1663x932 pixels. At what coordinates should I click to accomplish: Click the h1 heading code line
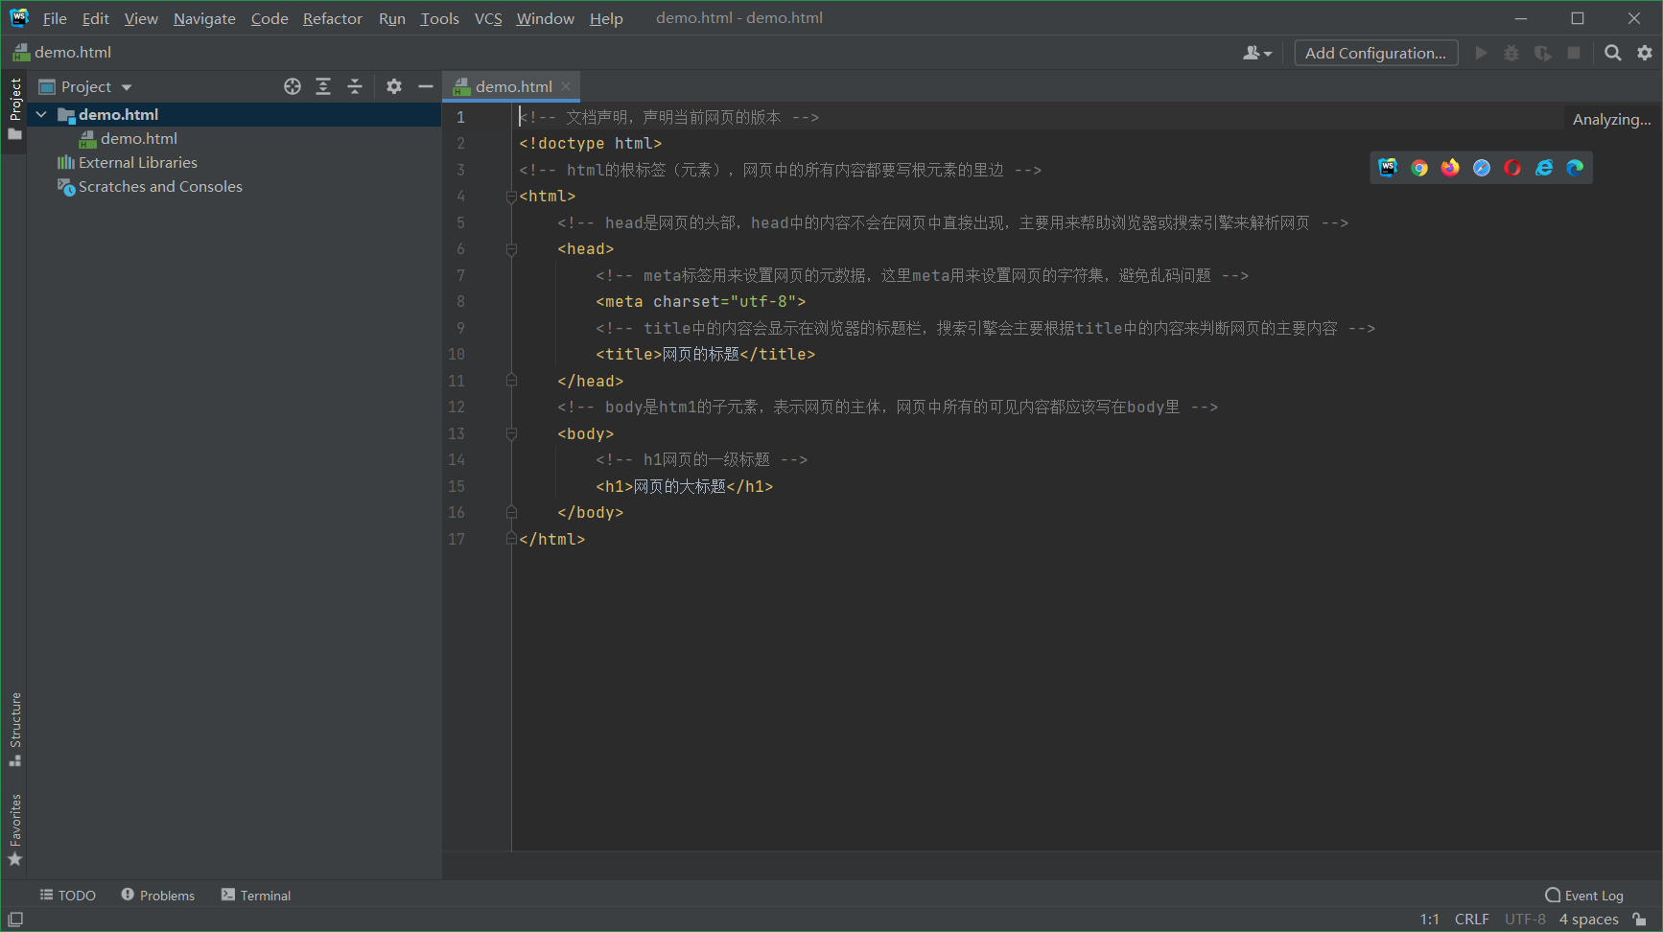coord(684,486)
